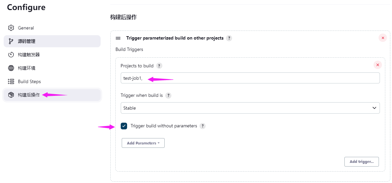Click the drag handle beside Trigger parameterized build
This screenshot has height=183, width=392.
tap(118, 38)
